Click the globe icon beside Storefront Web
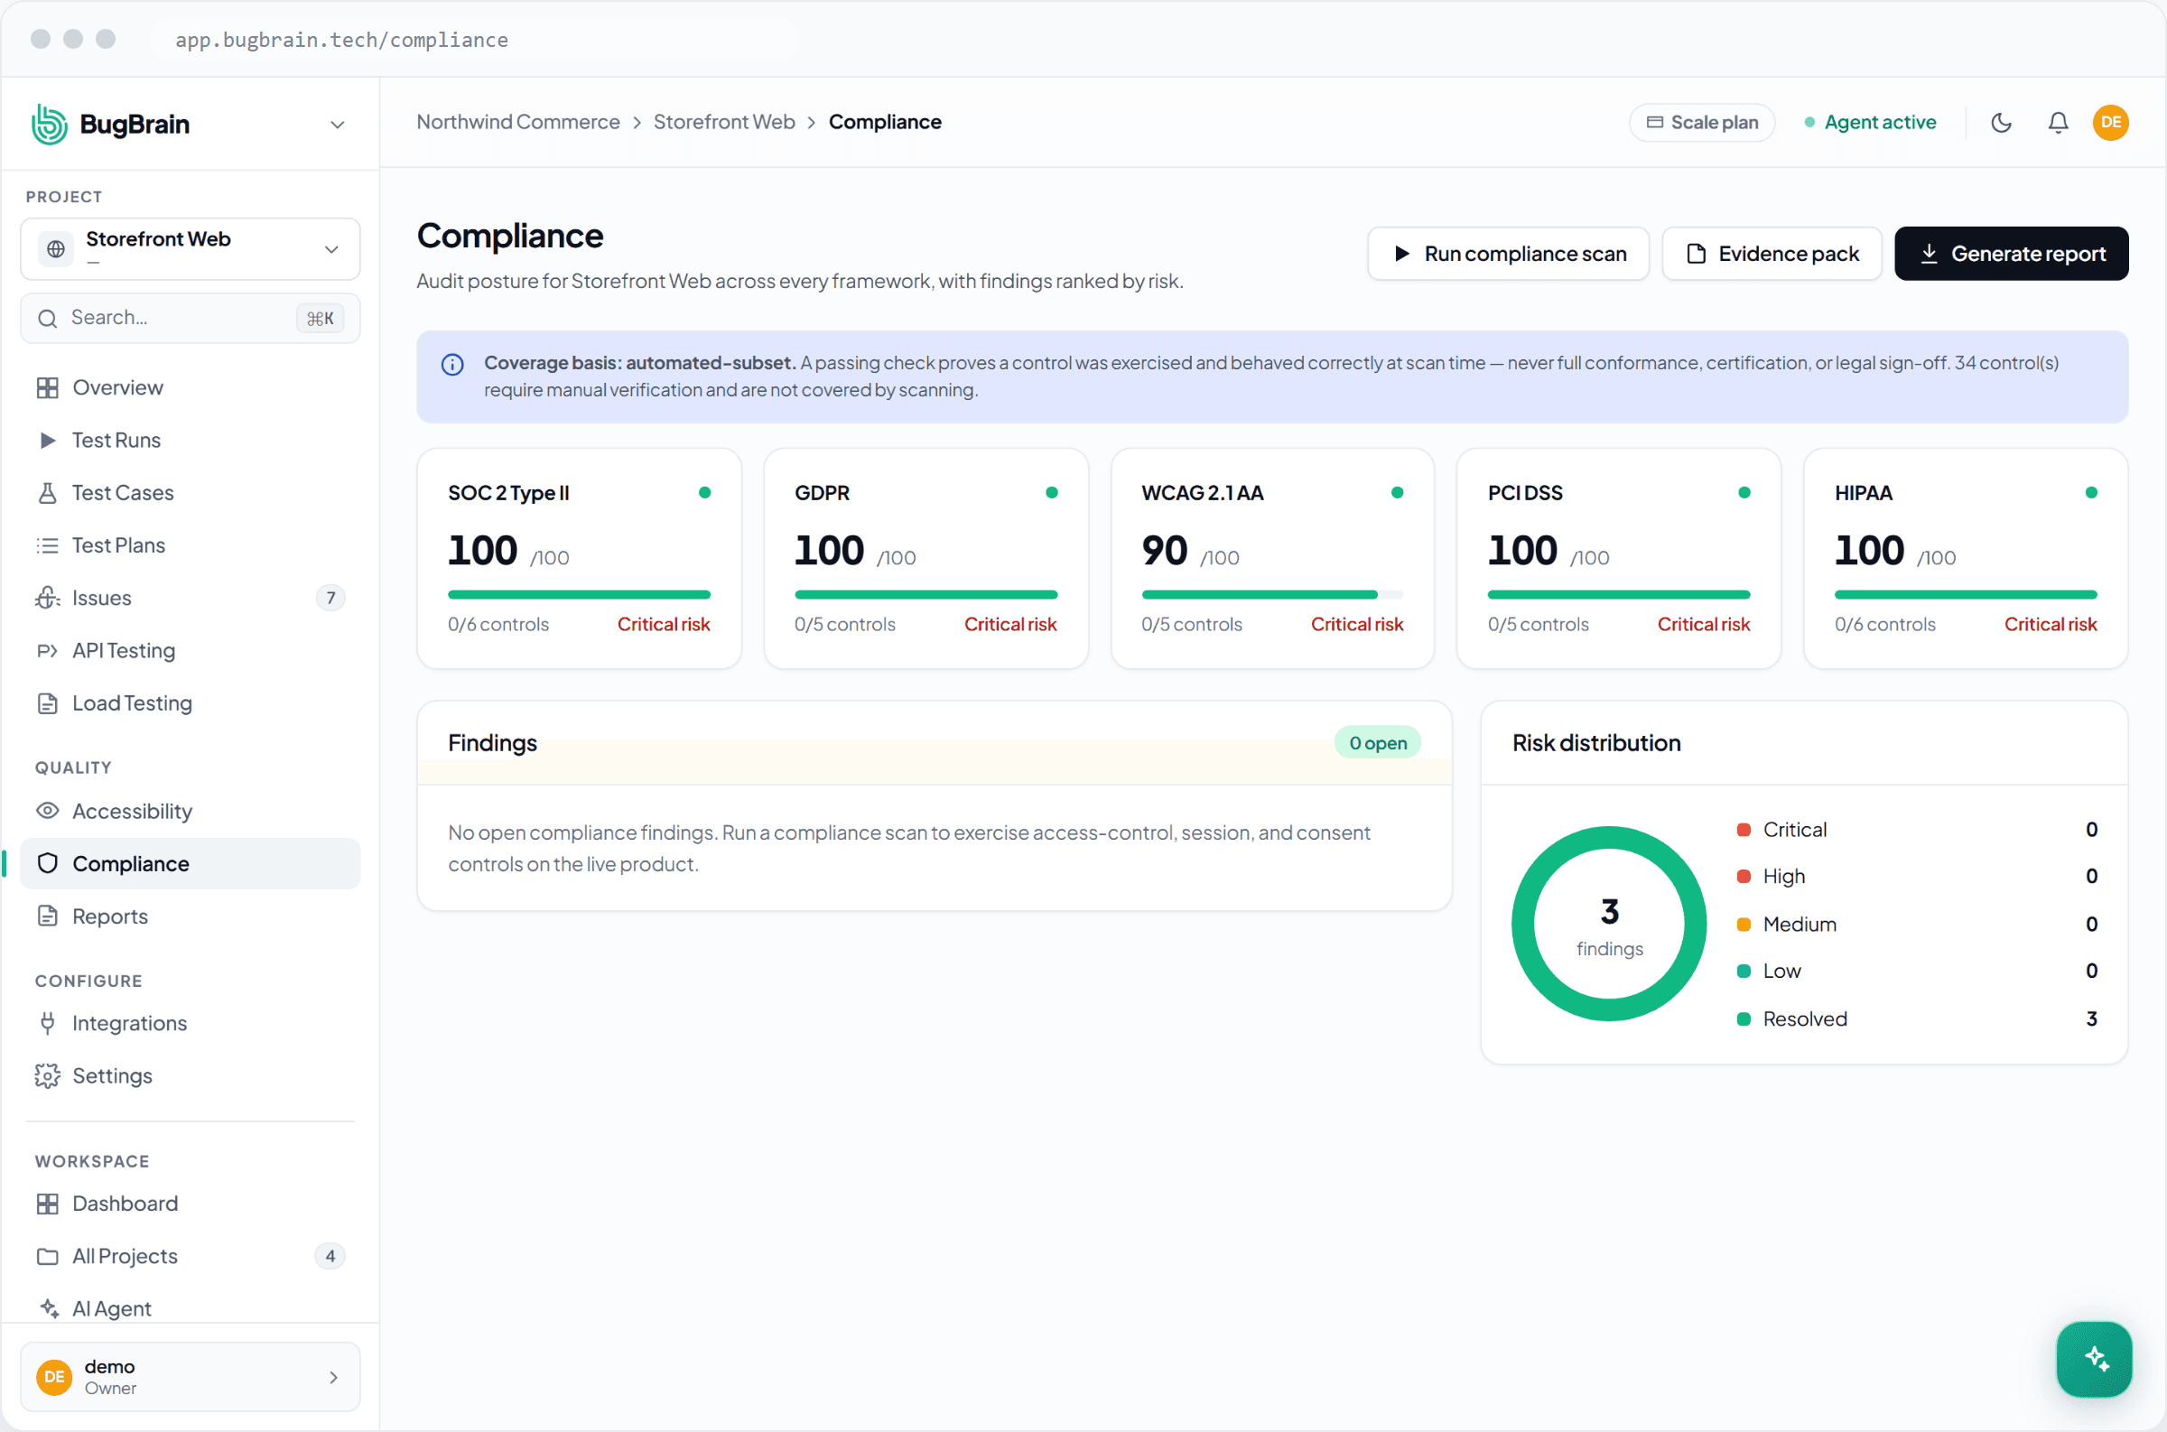The height and width of the screenshot is (1432, 2167). [x=56, y=248]
